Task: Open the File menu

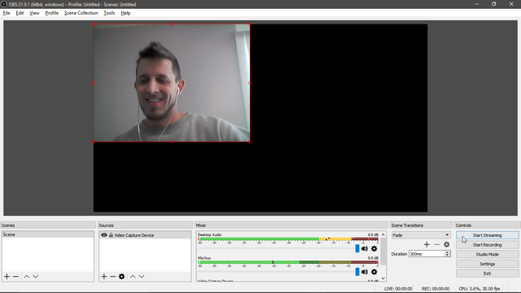Action: pos(7,13)
